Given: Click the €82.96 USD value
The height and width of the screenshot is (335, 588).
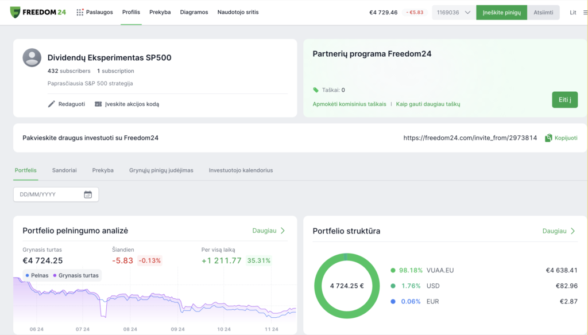Looking at the screenshot, I should (x=566, y=286).
